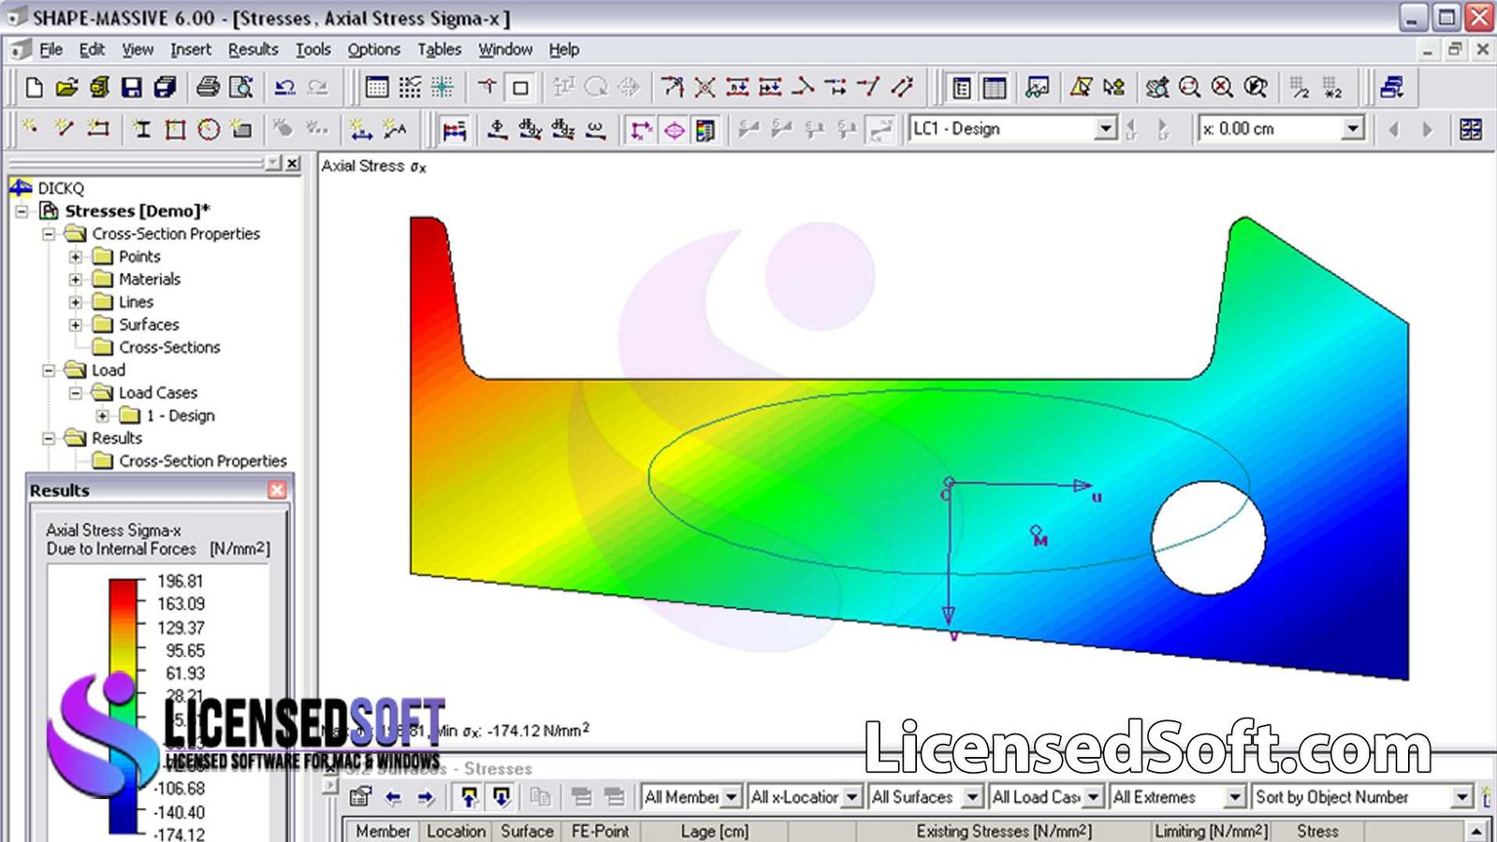Open the All Surfaces filter dropdown
The width and height of the screenshot is (1497, 842).
pyautogui.click(x=973, y=797)
